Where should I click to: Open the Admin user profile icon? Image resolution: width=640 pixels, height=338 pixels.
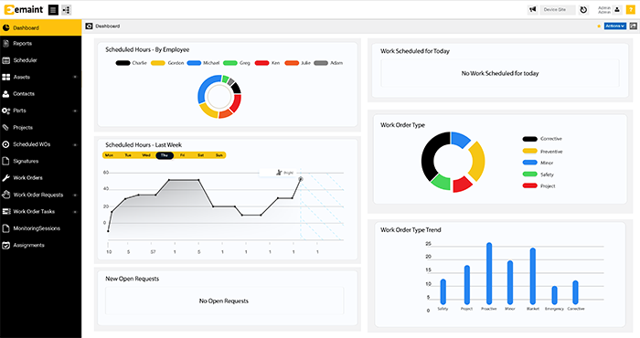617,9
